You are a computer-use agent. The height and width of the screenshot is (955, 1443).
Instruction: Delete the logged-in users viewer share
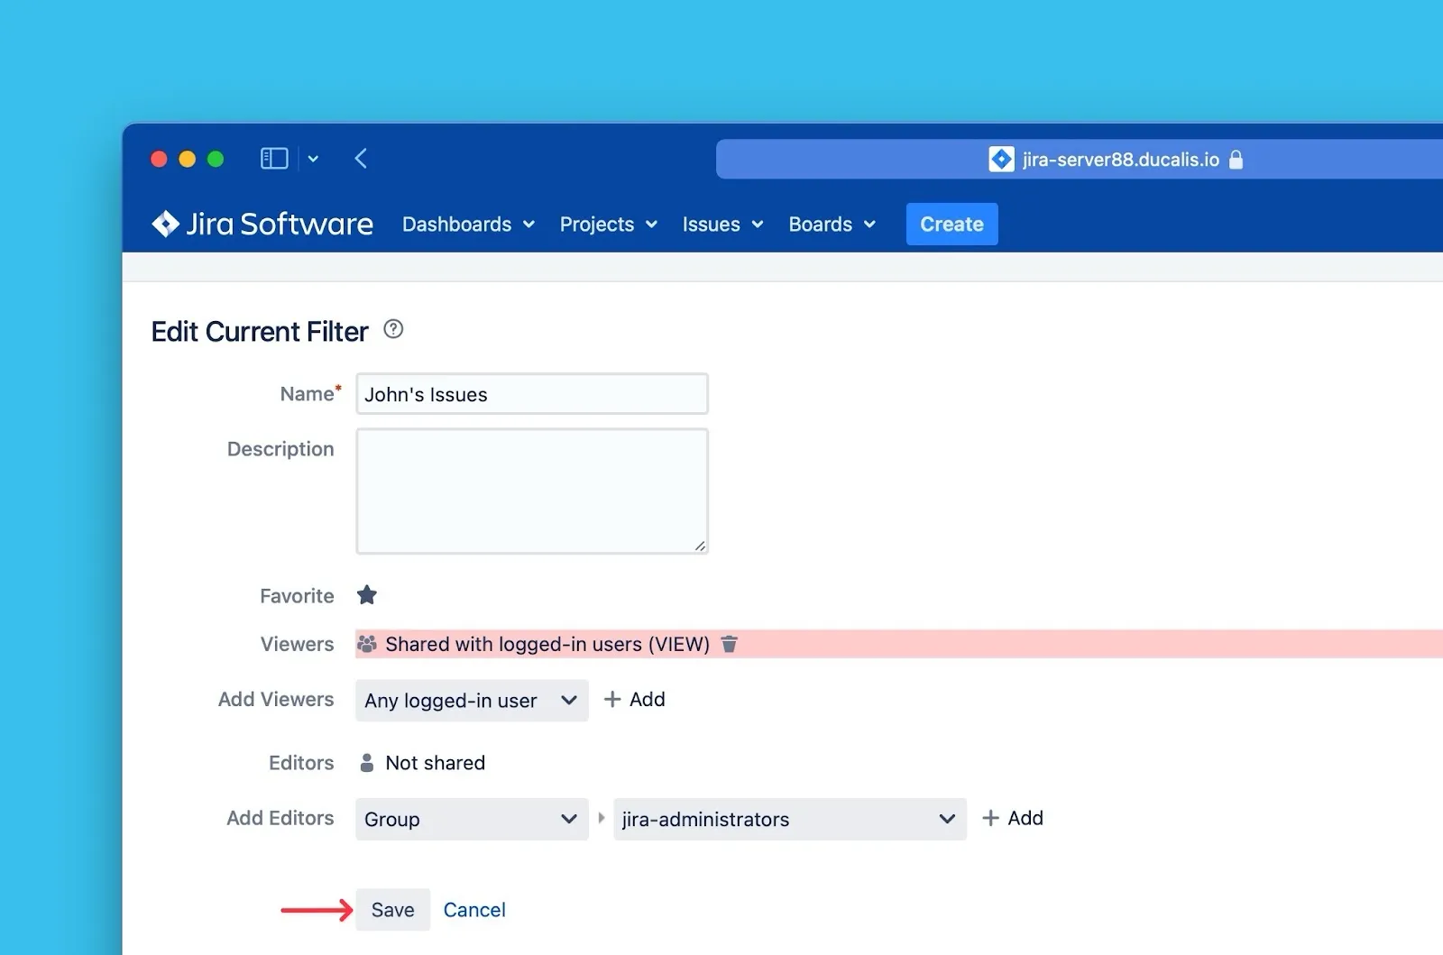730,644
